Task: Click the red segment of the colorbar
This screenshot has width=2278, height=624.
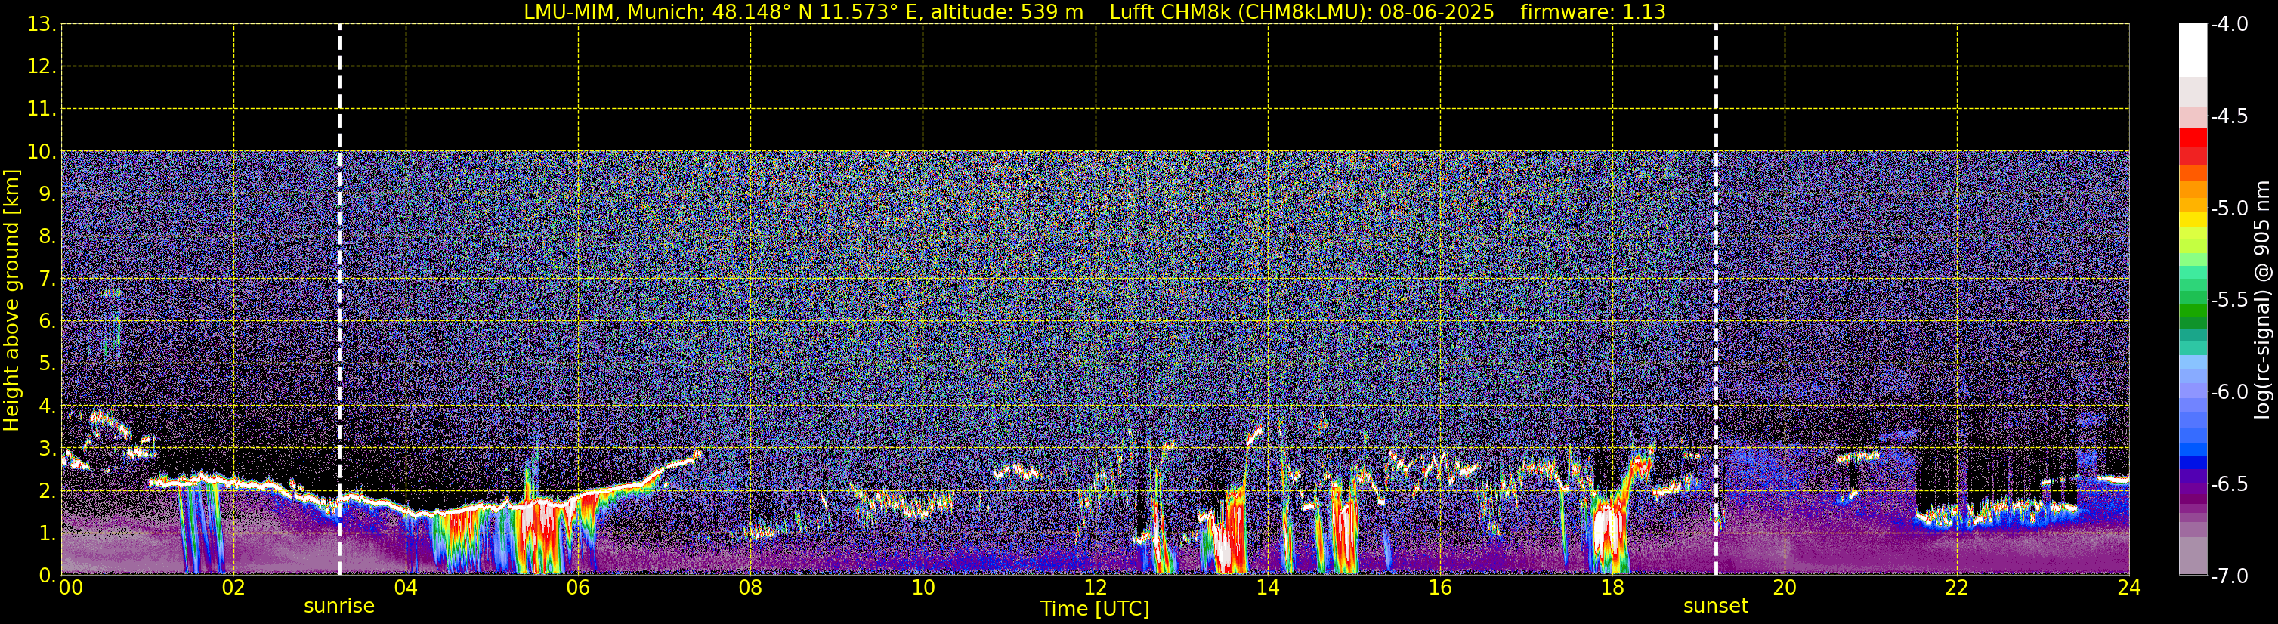Action: (x=2193, y=138)
